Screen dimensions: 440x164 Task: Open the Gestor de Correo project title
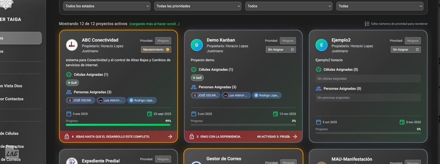point(224,159)
